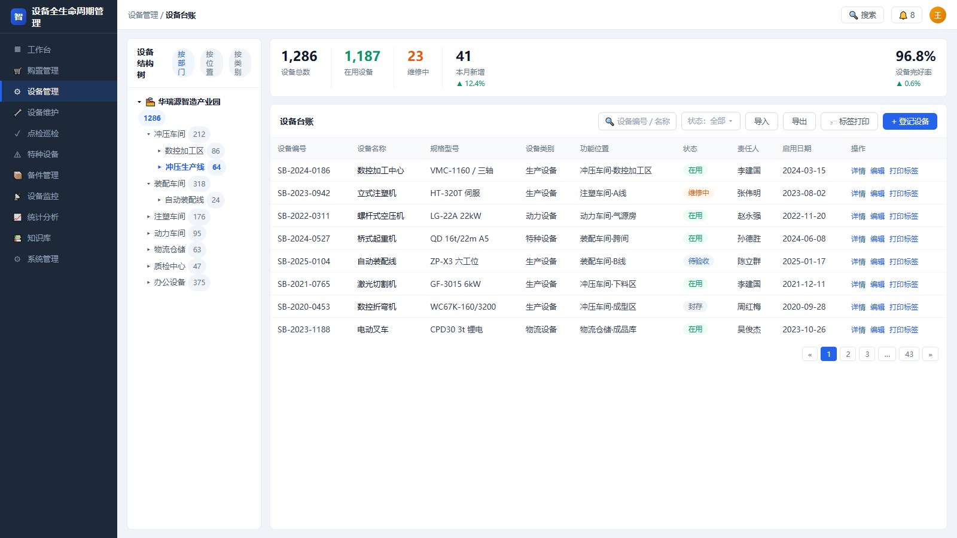This screenshot has height=538, width=957.
Task: Click the 备件管理 box icon
Action: pyautogui.click(x=17, y=175)
